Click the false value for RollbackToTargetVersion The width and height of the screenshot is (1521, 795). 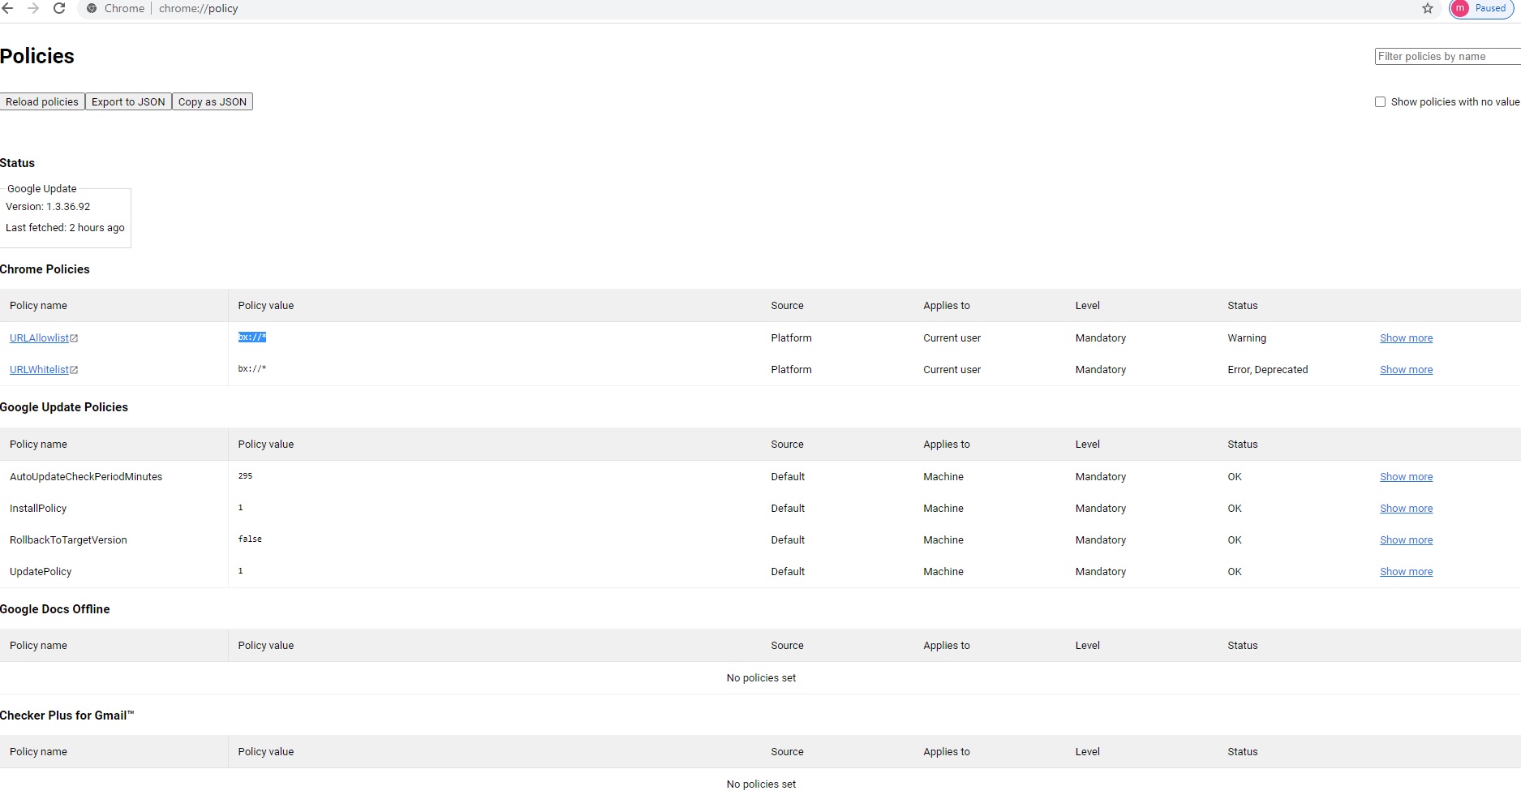click(x=250, y=539)
